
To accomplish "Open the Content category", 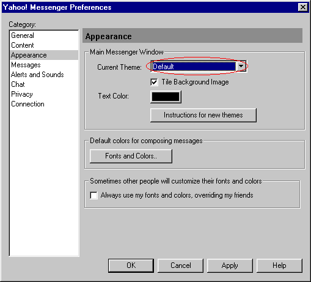I will (x=23, y=45).
